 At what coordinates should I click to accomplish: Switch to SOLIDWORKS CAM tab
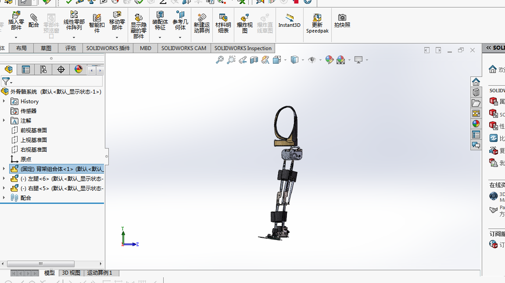point(183,48)
